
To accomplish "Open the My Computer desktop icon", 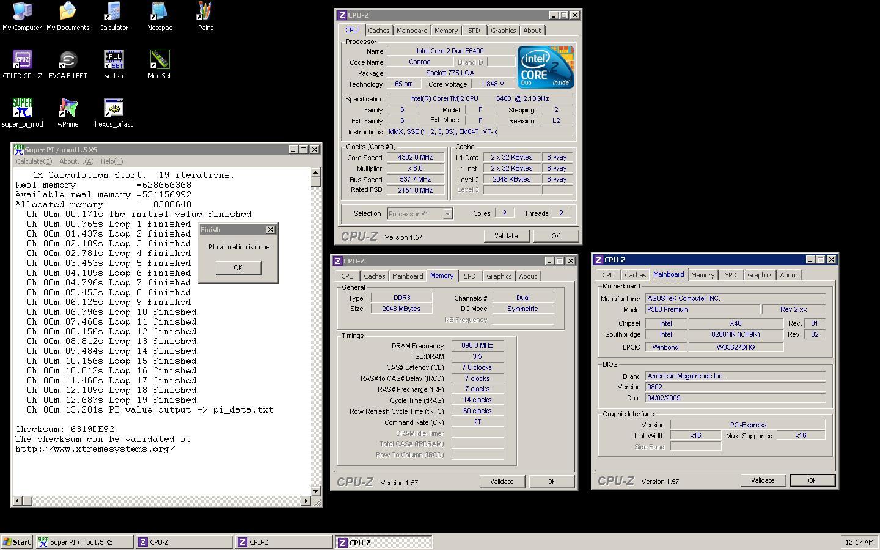I will coord(22,16).
